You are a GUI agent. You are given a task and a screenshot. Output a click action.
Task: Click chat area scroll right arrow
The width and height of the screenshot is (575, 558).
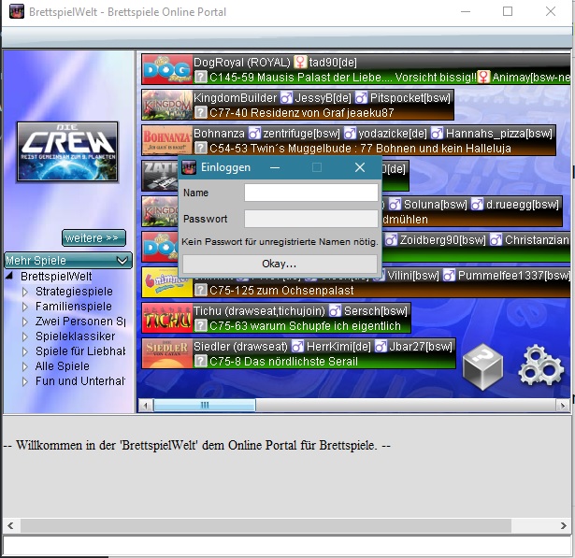coord(563,525)
